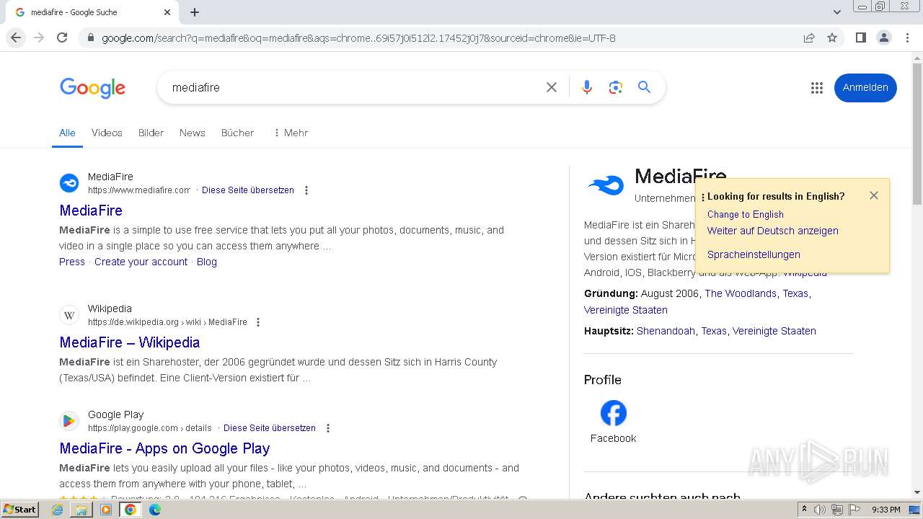Choose Weiter auf Deutsch anzeigen
923x519 pixels.
pos(773,231)
